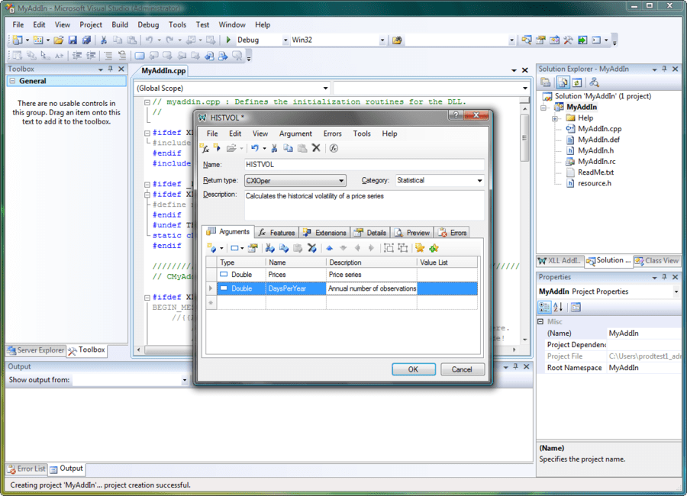Click the Start Debugging green arrow icon
This screenshot has width=687, height=496.
[227, 39]
